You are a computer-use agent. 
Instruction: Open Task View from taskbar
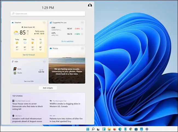click(98, 129)
